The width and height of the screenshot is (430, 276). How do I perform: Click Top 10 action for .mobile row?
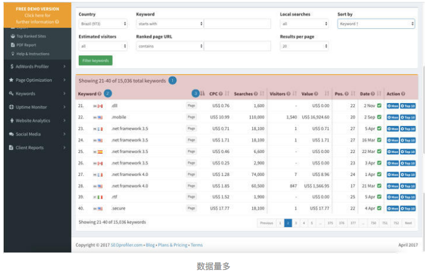(408, 118)
